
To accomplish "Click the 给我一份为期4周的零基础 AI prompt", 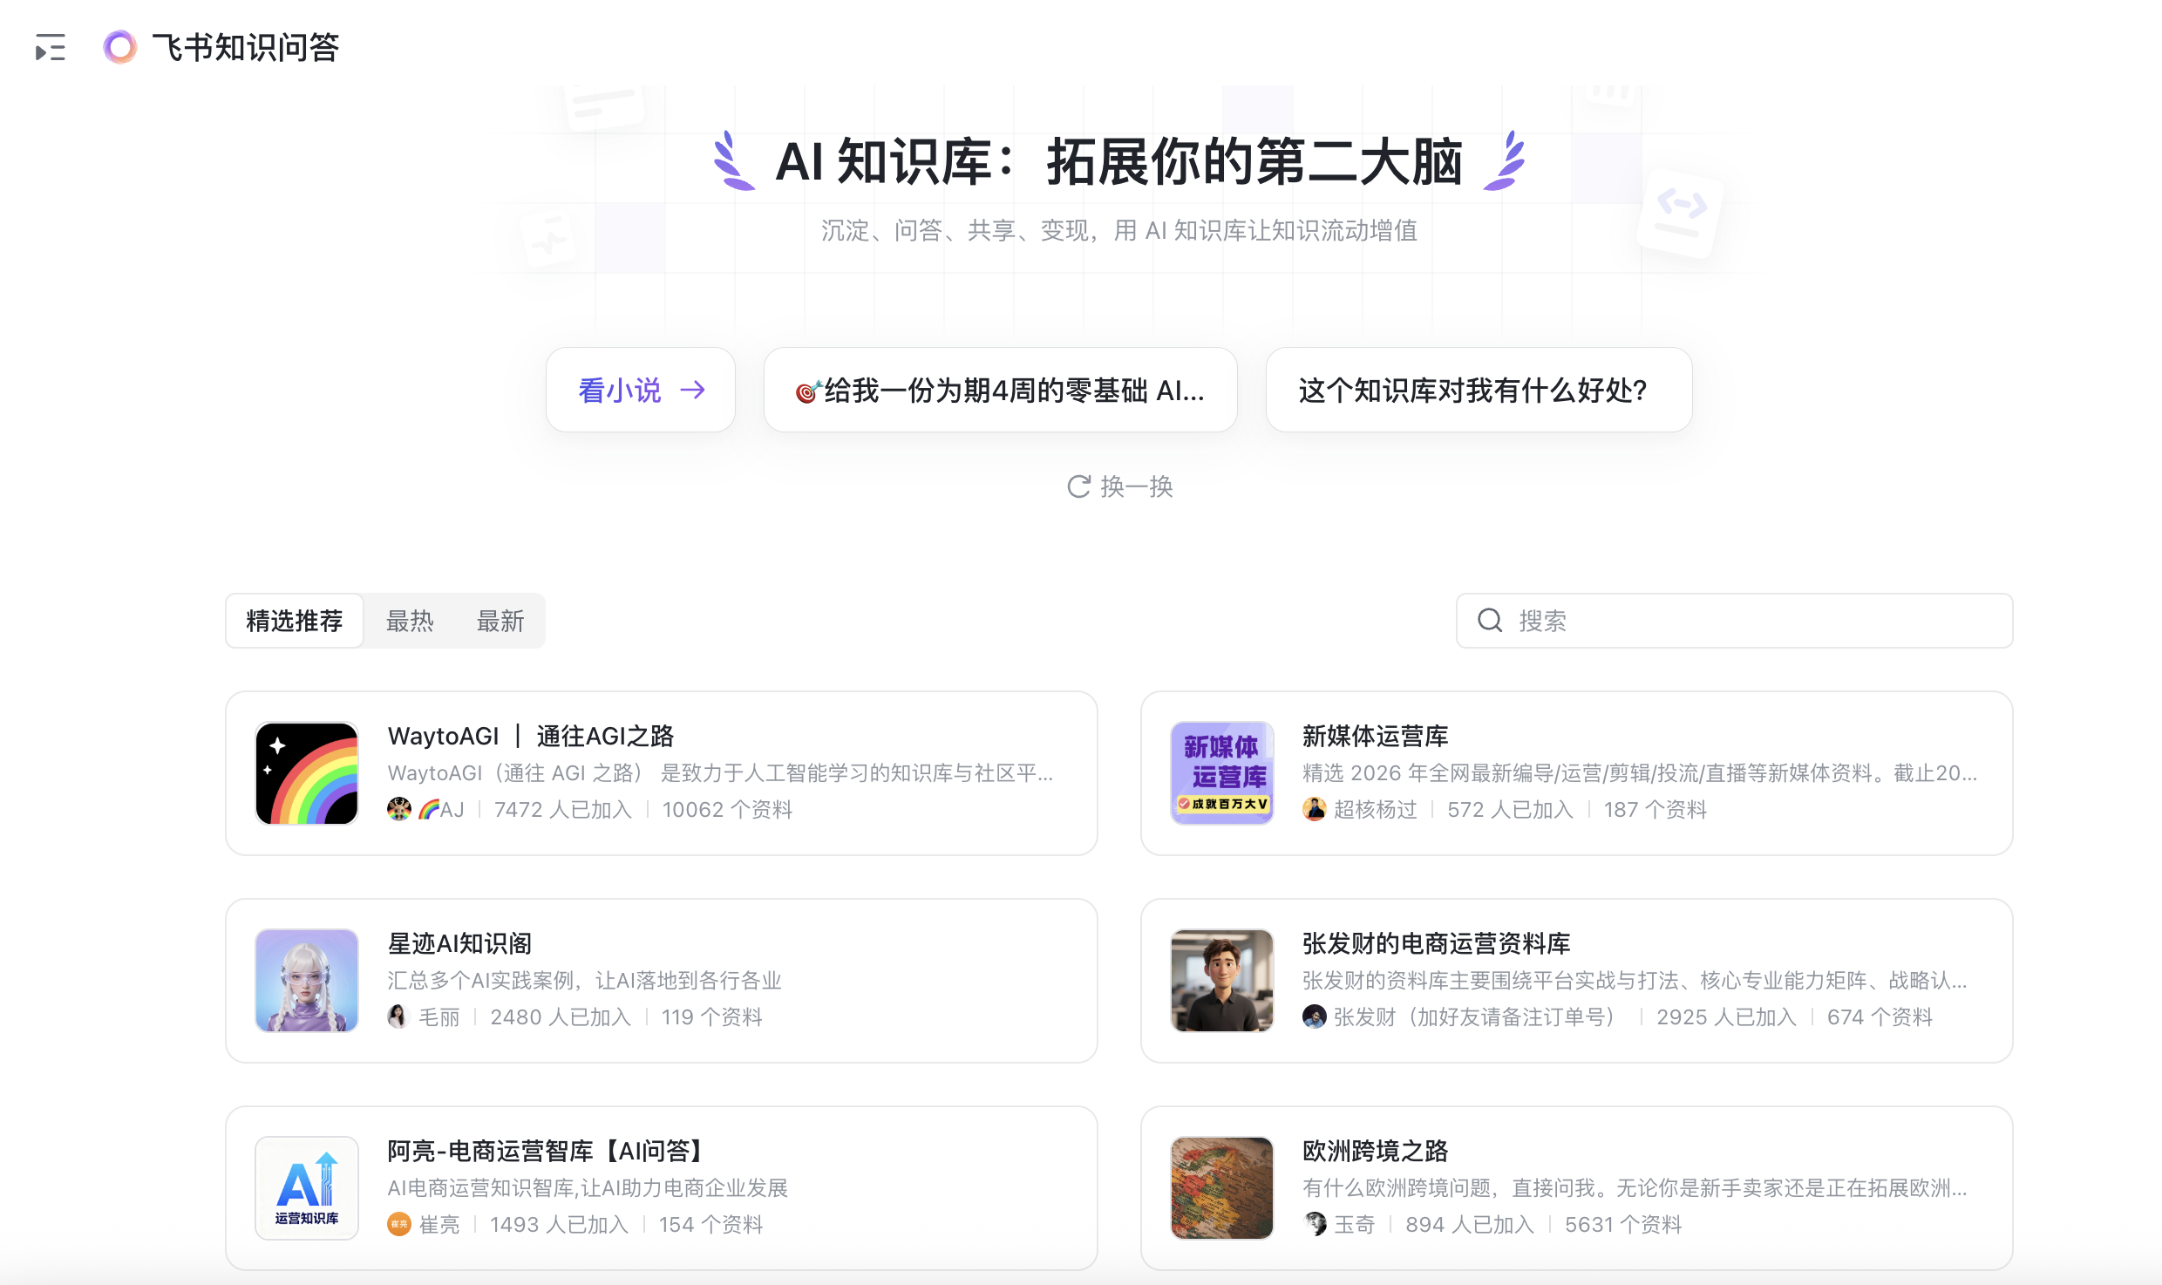I will (1000, 390).
